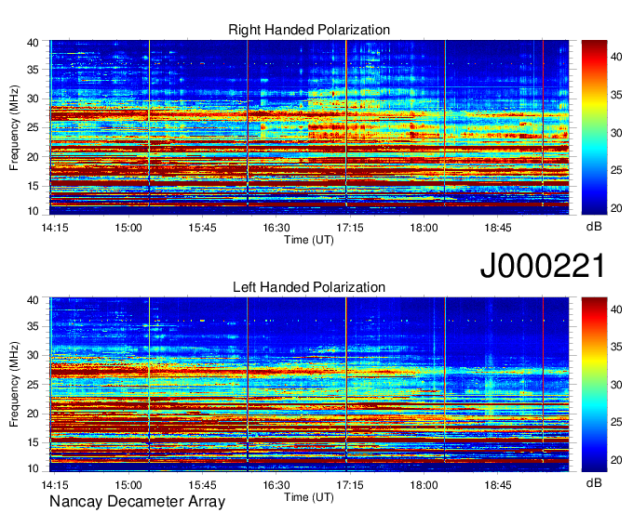
Task: Click the 18:45 time tick of the Right Handed plot
Action: coord(498,228)
